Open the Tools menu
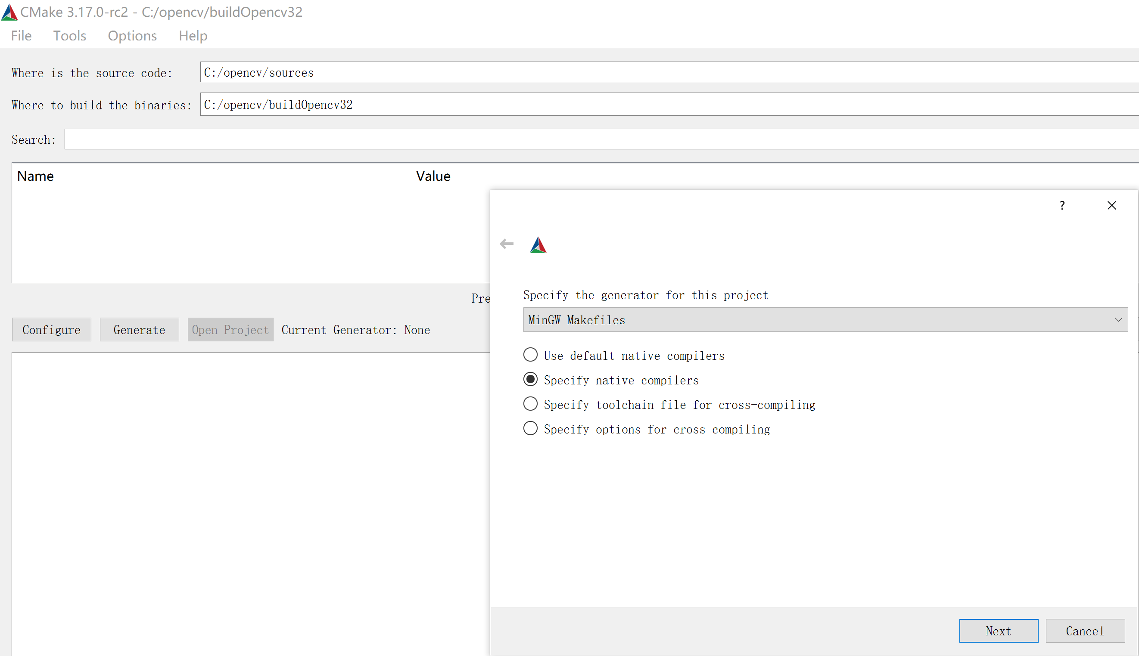The image size is (1139, 656). [69, 36]
